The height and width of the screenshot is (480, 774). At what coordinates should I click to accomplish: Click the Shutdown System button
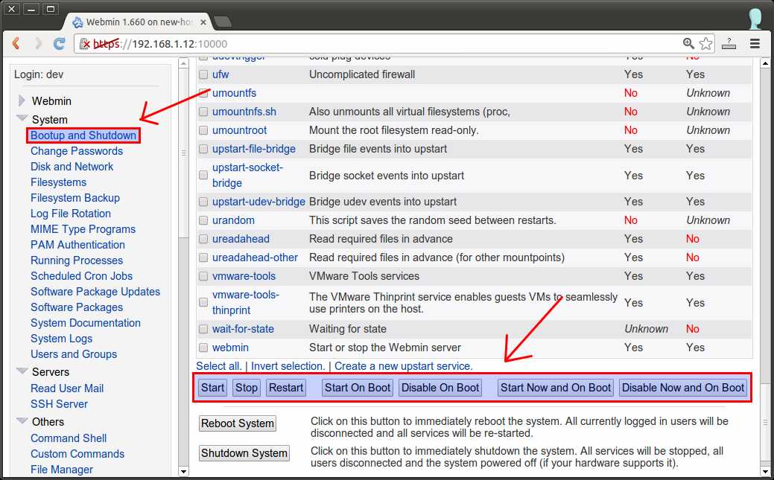[x=244, y=453]
